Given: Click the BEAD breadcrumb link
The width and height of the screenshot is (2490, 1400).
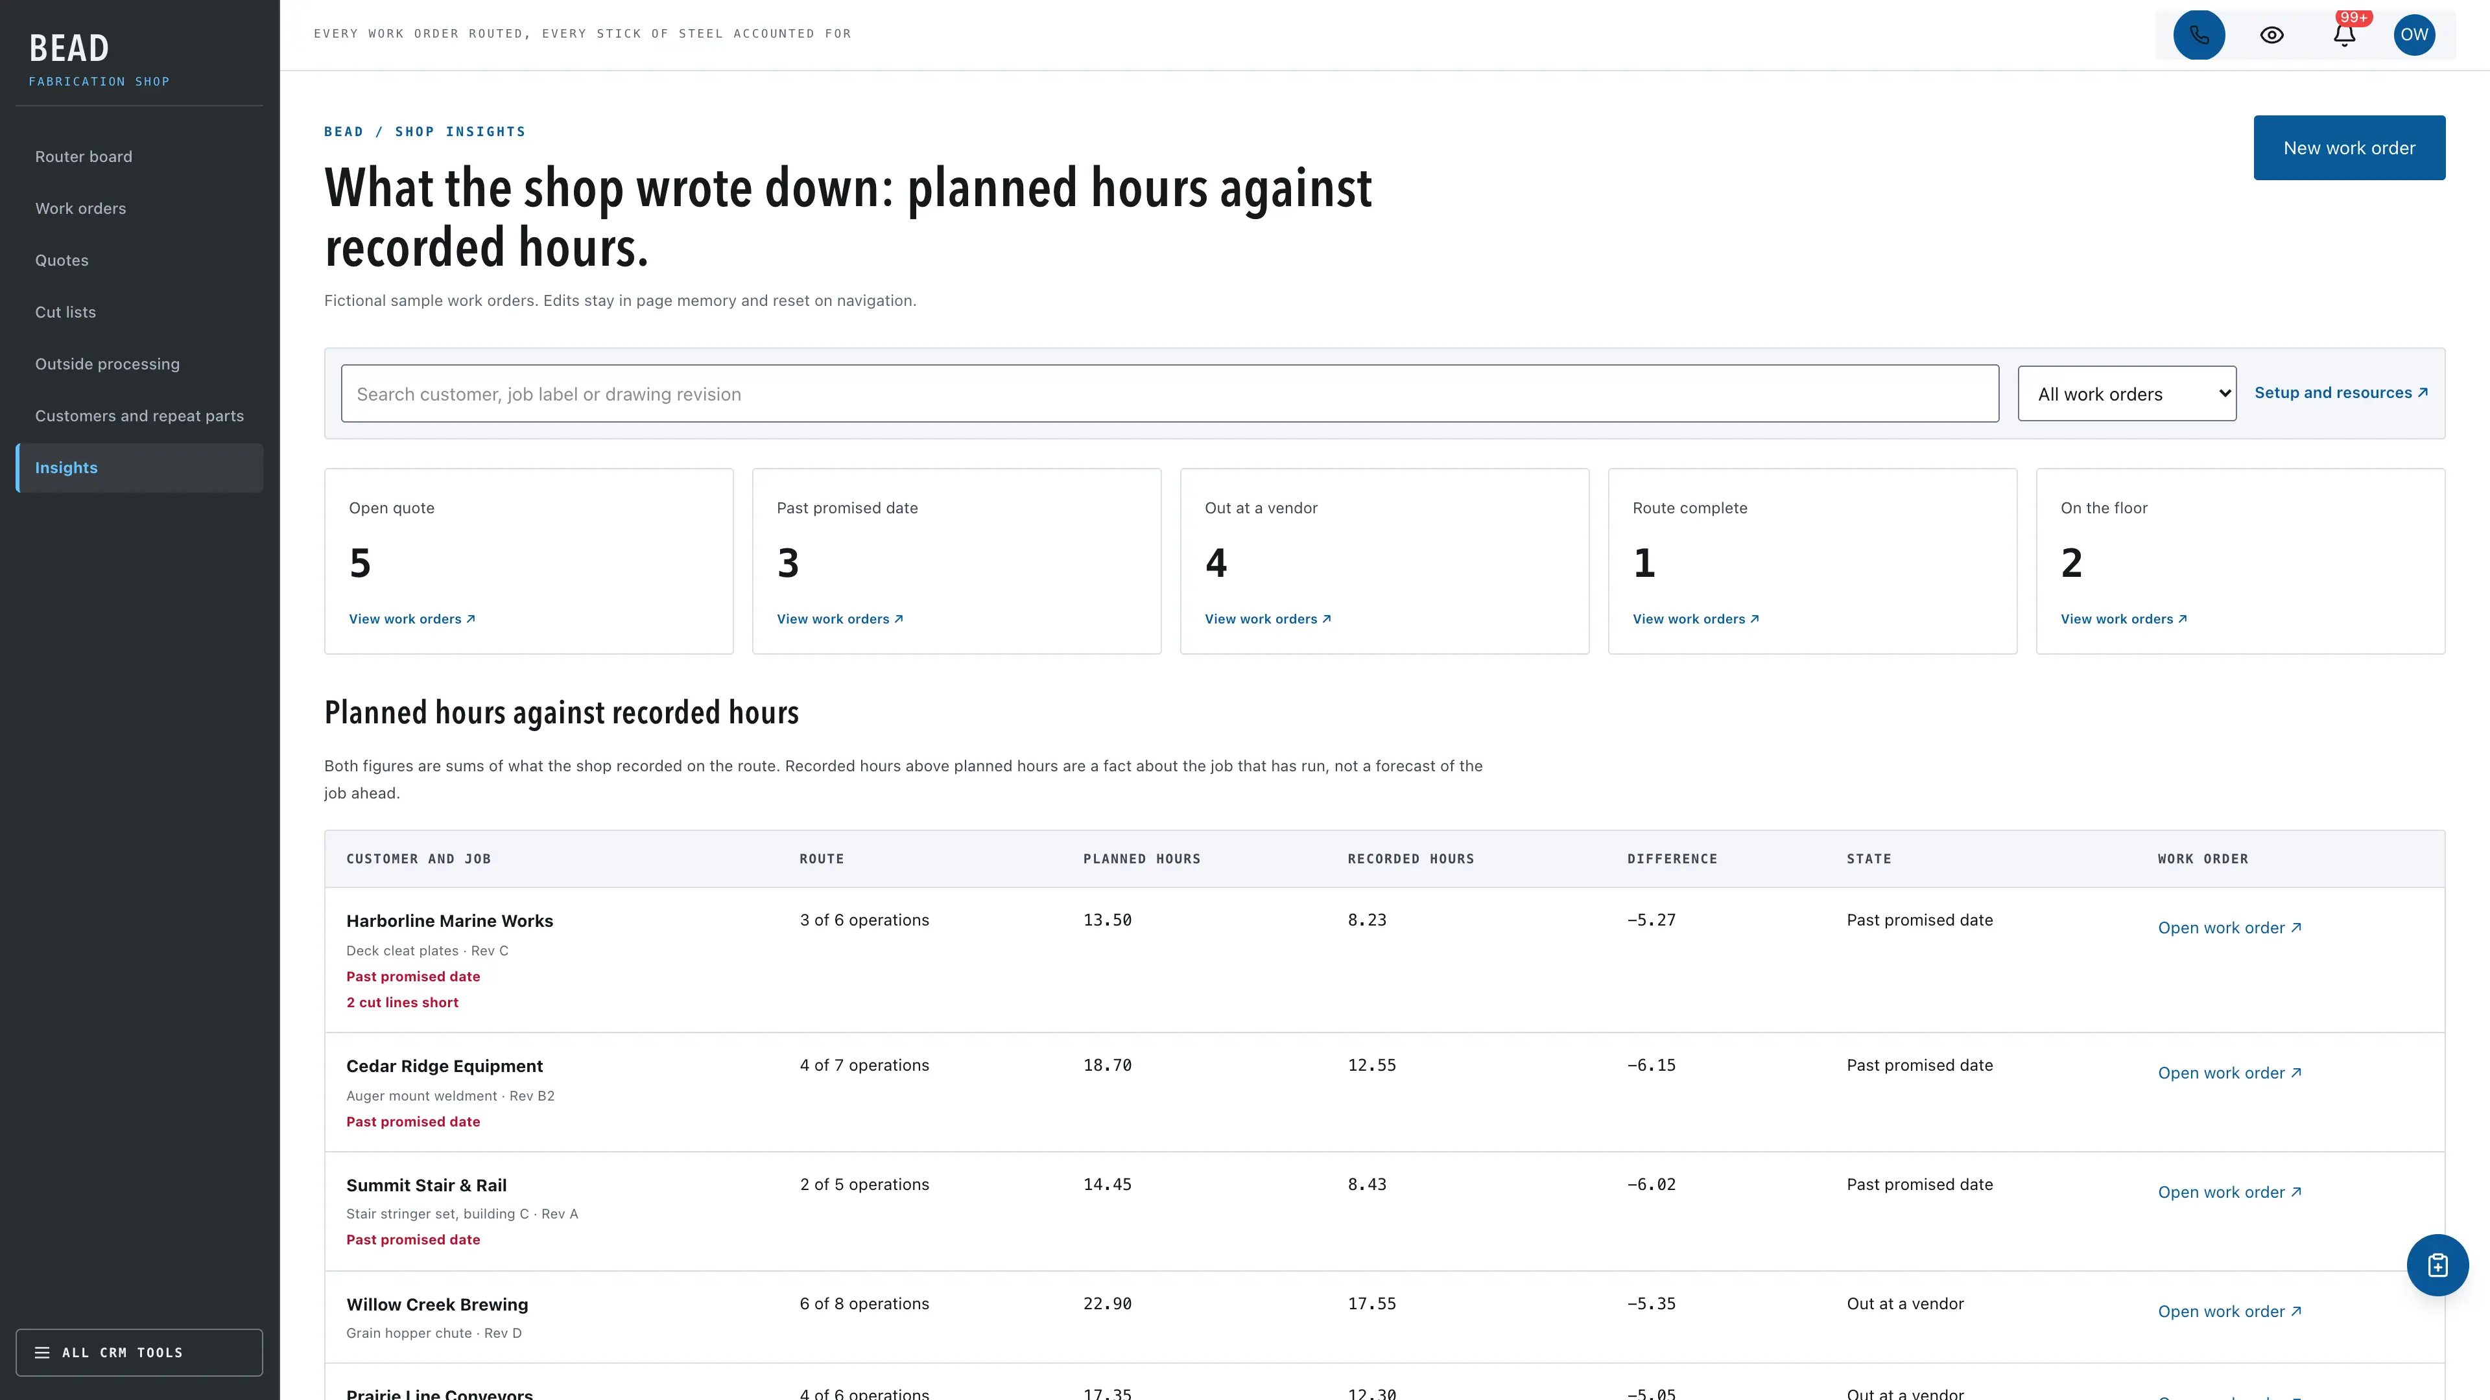Looking at the screenshot, I should 344,132.
